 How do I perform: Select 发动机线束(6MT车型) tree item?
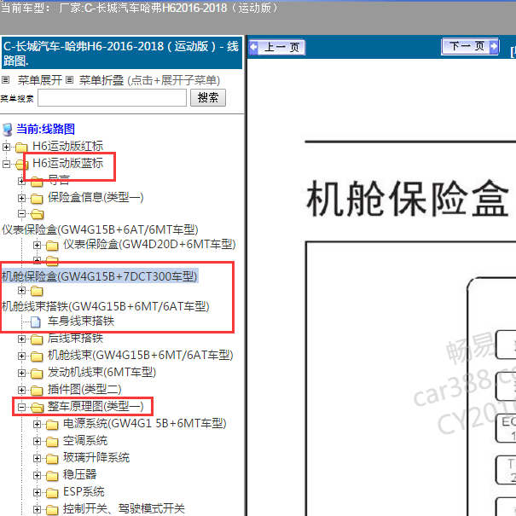click(102, 372)
